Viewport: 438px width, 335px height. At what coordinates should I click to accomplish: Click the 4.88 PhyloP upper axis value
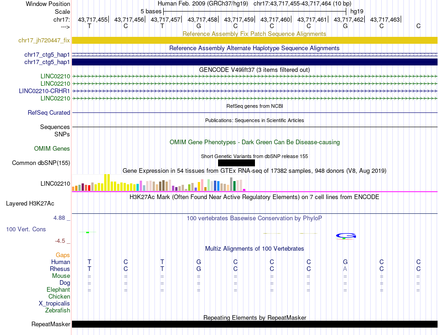(x=59, y=218)
